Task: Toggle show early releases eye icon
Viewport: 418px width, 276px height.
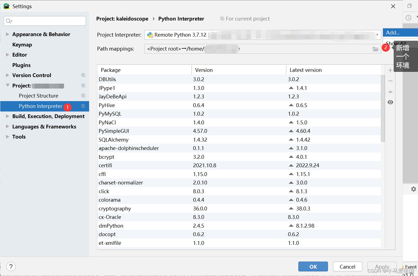Action: coord(390,102)
